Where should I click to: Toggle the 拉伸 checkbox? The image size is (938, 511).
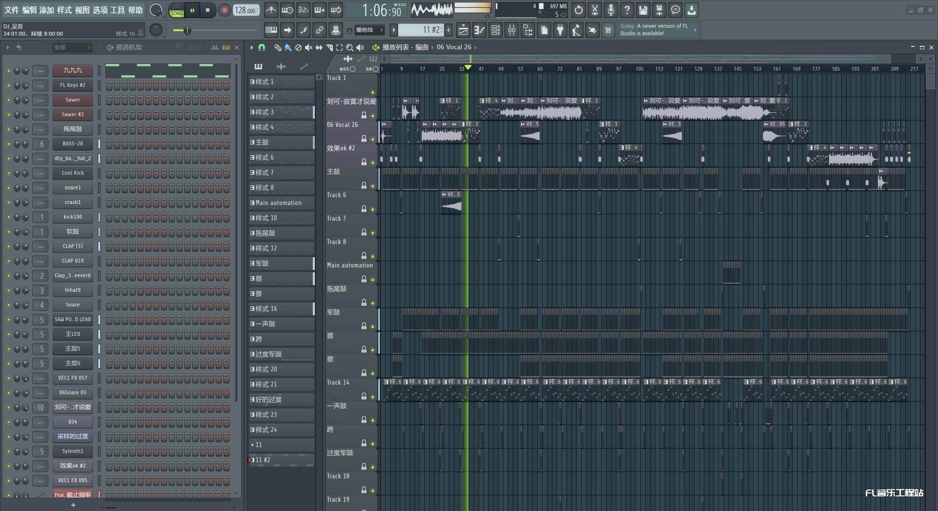375,69
